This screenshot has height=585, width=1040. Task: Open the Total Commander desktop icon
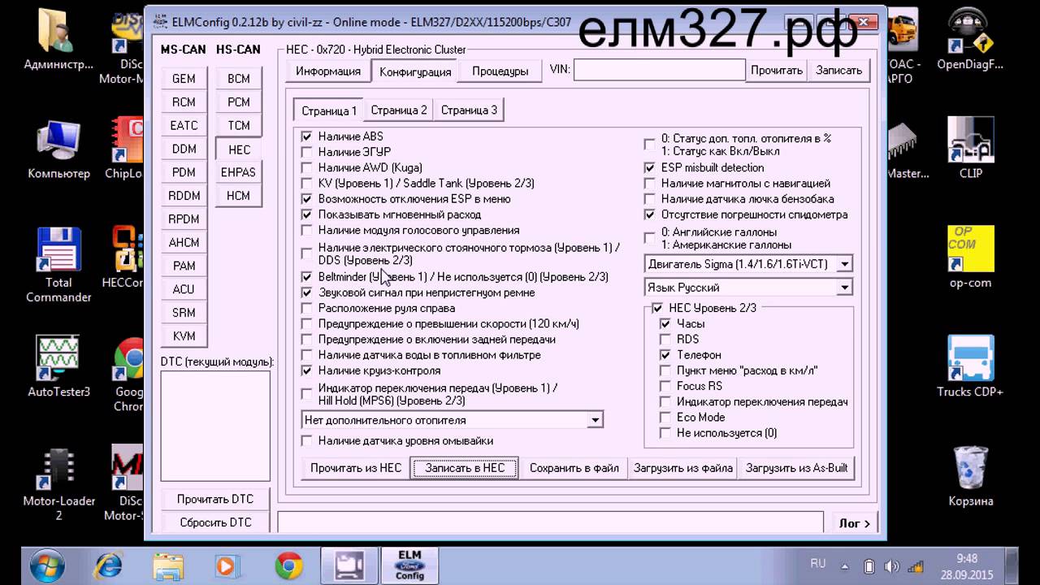[x=58, y=264]
